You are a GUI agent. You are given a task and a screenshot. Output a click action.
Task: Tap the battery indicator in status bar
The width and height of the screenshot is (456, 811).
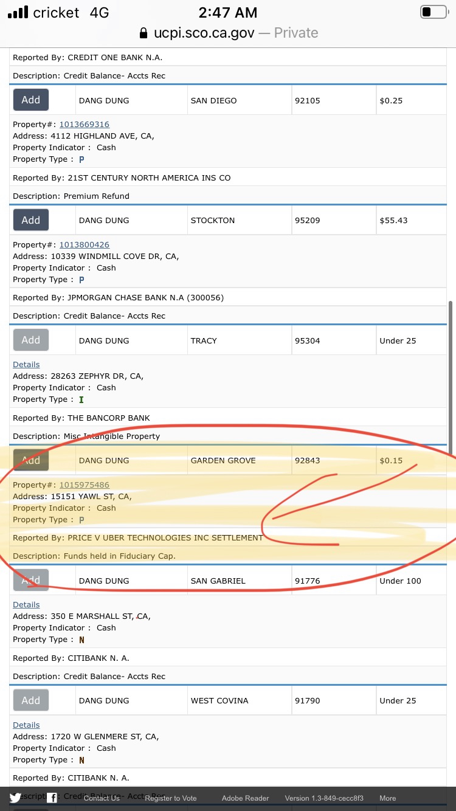pos(434,12)
